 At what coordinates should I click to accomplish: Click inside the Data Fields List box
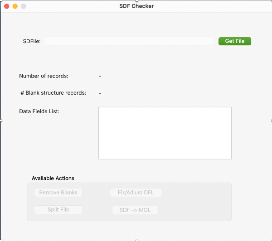click(x=165, y=133)
